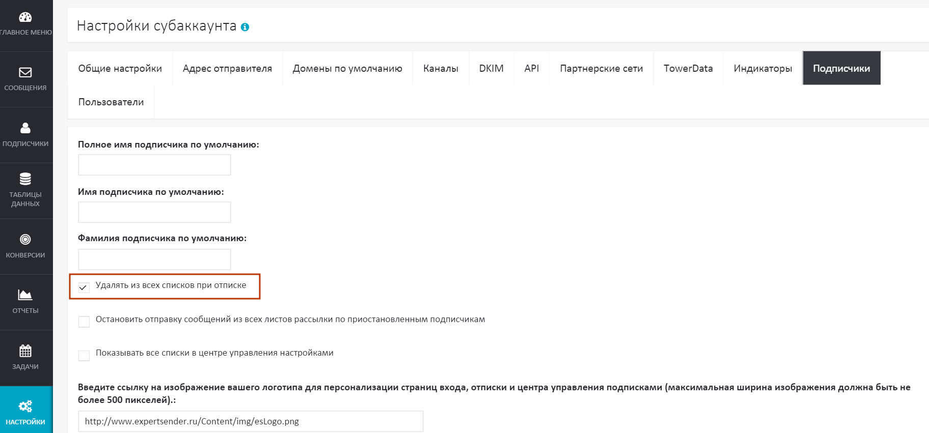Open the main menu dashboard icon
This screenshot has height=433, width=929.
[25, 18]
